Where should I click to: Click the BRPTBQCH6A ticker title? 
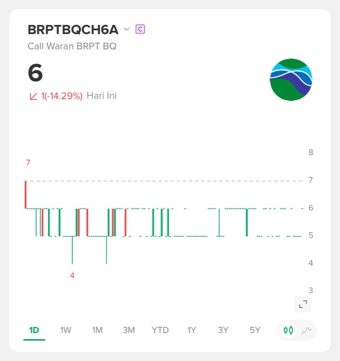73,29
